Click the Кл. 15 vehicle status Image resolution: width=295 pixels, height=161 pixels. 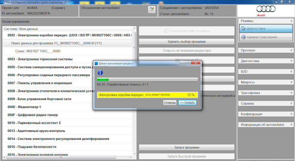pyautogui.click(x=209, y=14)
